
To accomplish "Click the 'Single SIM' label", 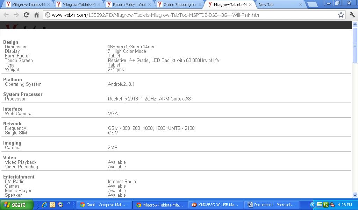I will pos(16,133).
